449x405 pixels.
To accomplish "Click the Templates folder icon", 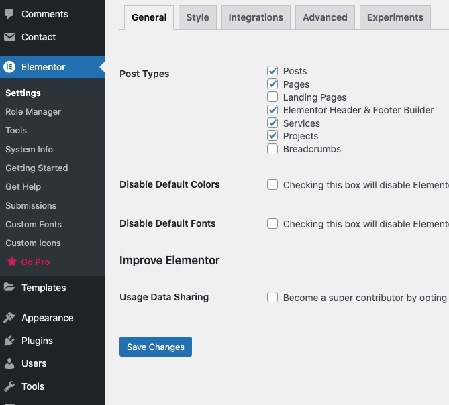I will tap(9, 288).
